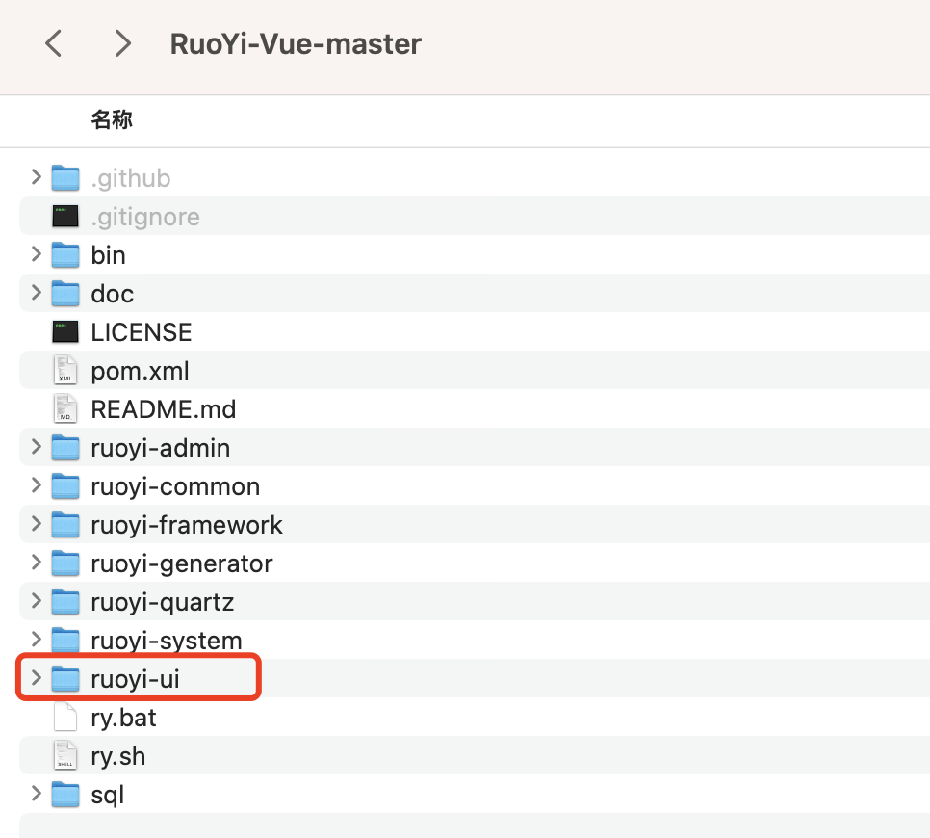The height and width of the screenshot is (838, 930).
Task: Click the ry.sh shell script icon
Action: coord(65,756)
